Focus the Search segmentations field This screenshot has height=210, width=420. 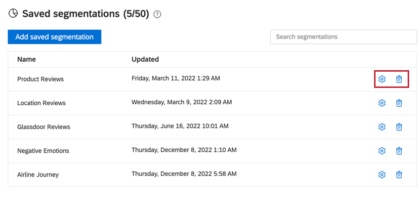[343, 37]
